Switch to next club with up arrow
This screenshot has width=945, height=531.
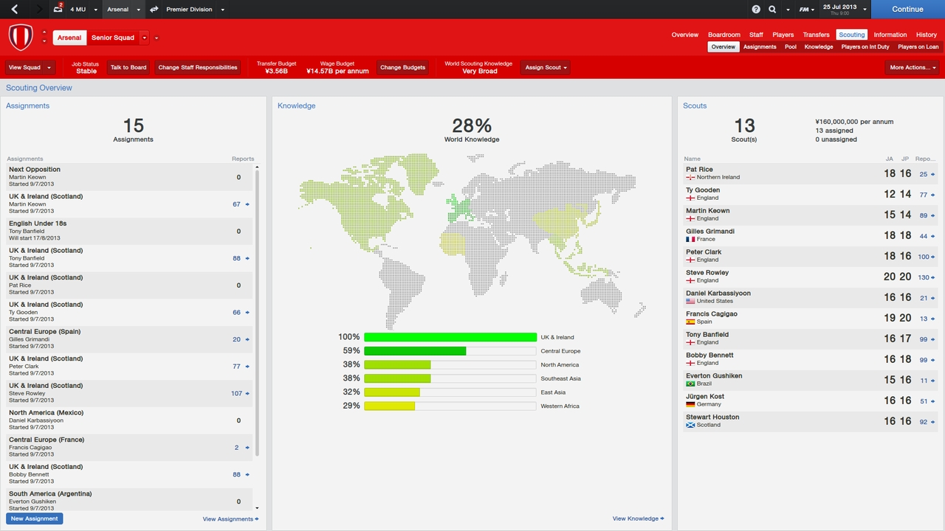(x=44, y=32)
